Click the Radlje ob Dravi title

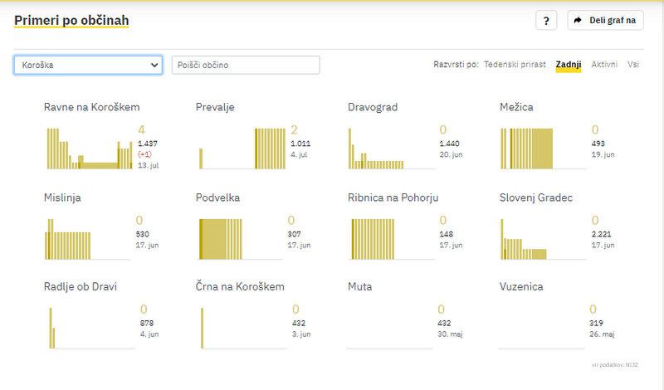pos(81,287)
